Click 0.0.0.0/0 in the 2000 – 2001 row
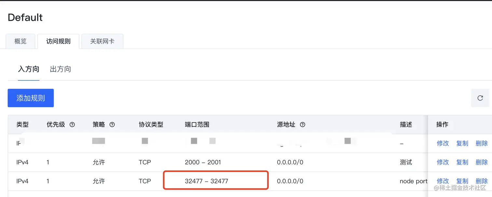 [290, 162]
